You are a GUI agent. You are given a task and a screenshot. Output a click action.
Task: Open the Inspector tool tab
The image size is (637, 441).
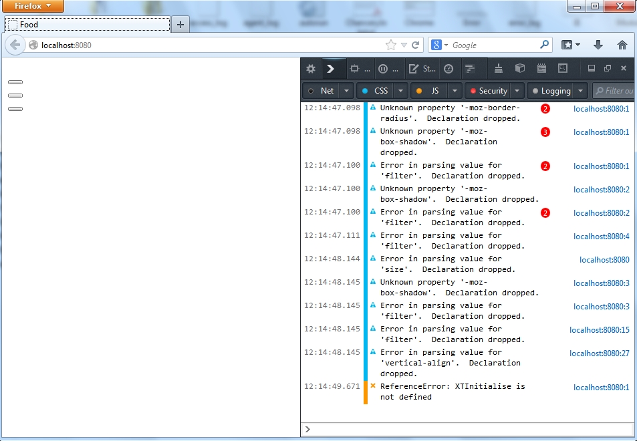360,69
